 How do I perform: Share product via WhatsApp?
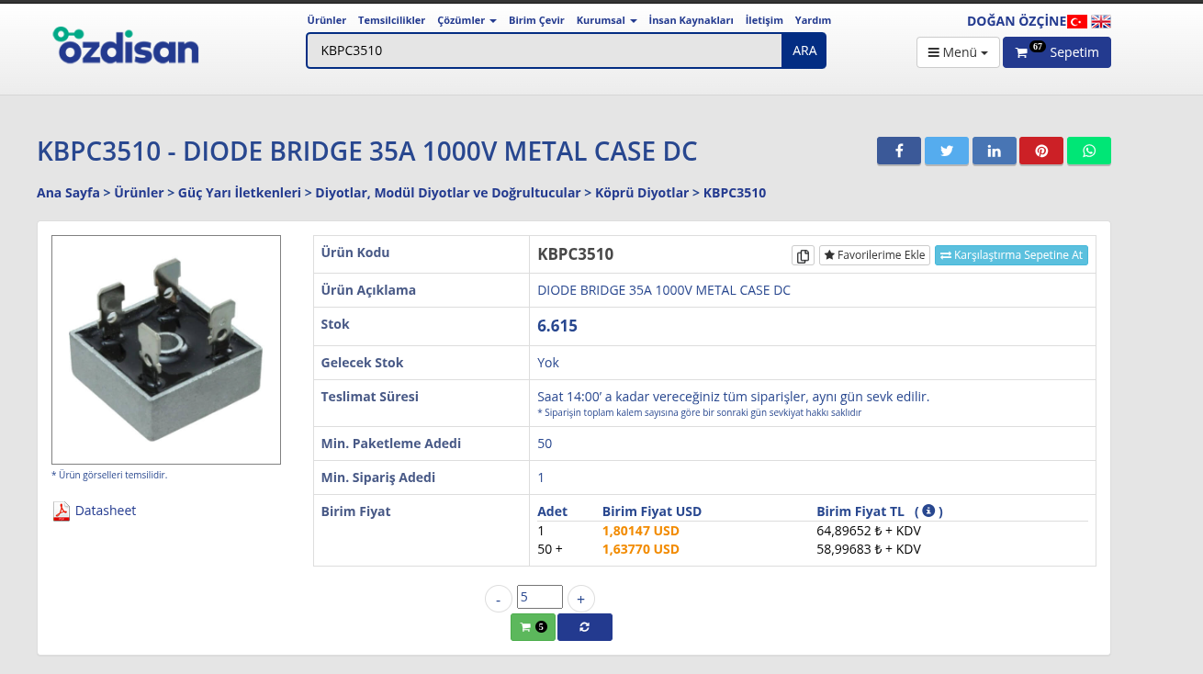click(1089, 152)
